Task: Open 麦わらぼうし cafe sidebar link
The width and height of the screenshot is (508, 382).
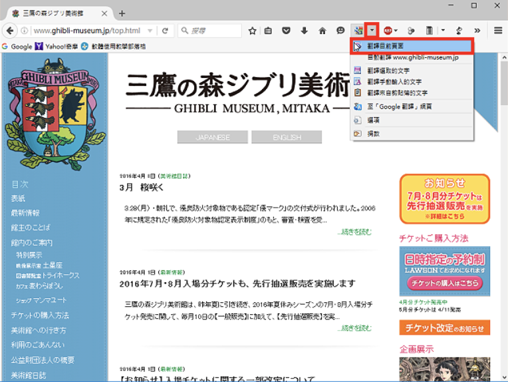Action: point(39,286)
